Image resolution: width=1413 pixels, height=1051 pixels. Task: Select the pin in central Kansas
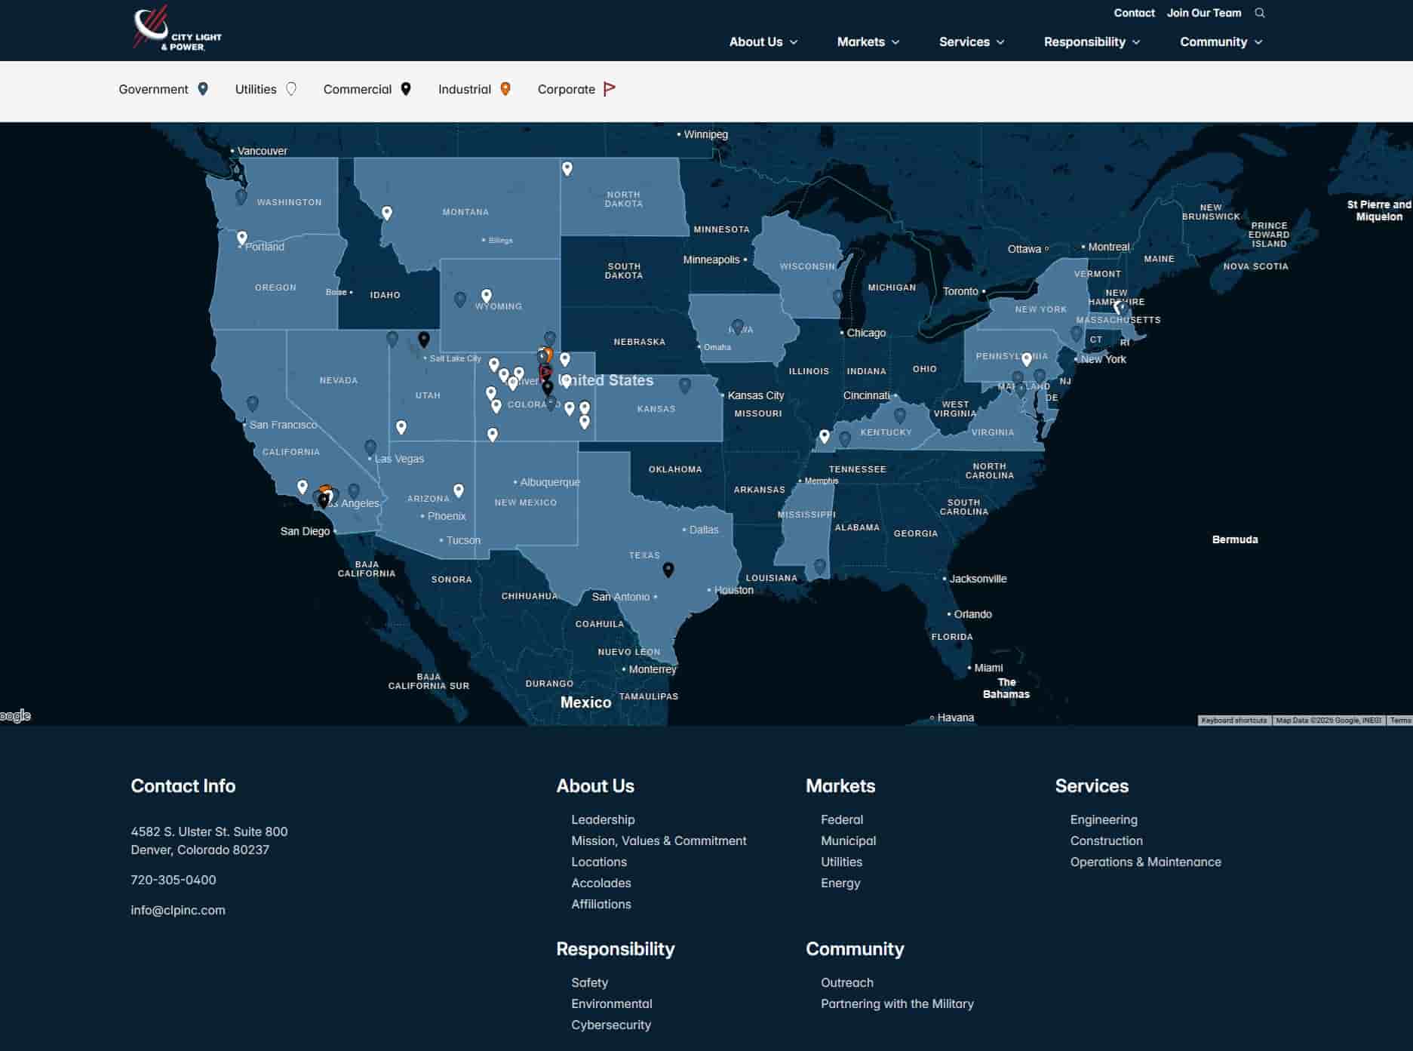pyautogui.click(x=685, y=386)
